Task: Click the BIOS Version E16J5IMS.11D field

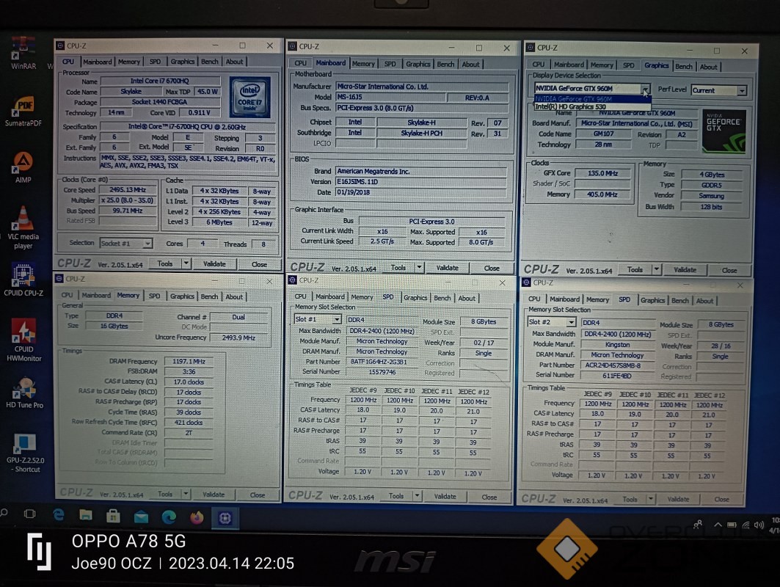Action: (421, 181)
